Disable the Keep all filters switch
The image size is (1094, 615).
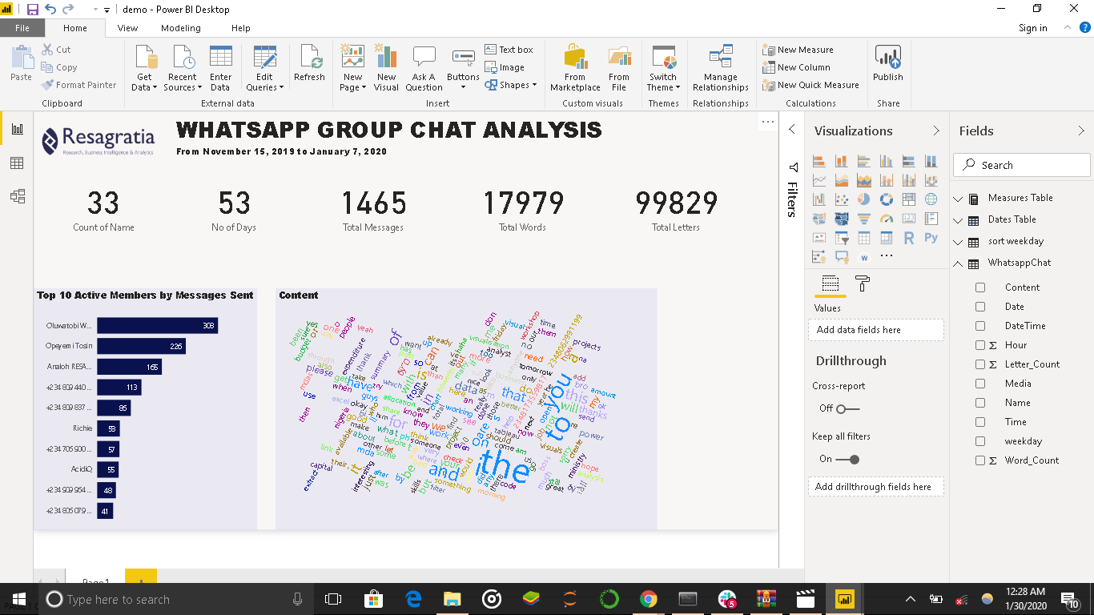pyautogui.click(x=847, y=459)
